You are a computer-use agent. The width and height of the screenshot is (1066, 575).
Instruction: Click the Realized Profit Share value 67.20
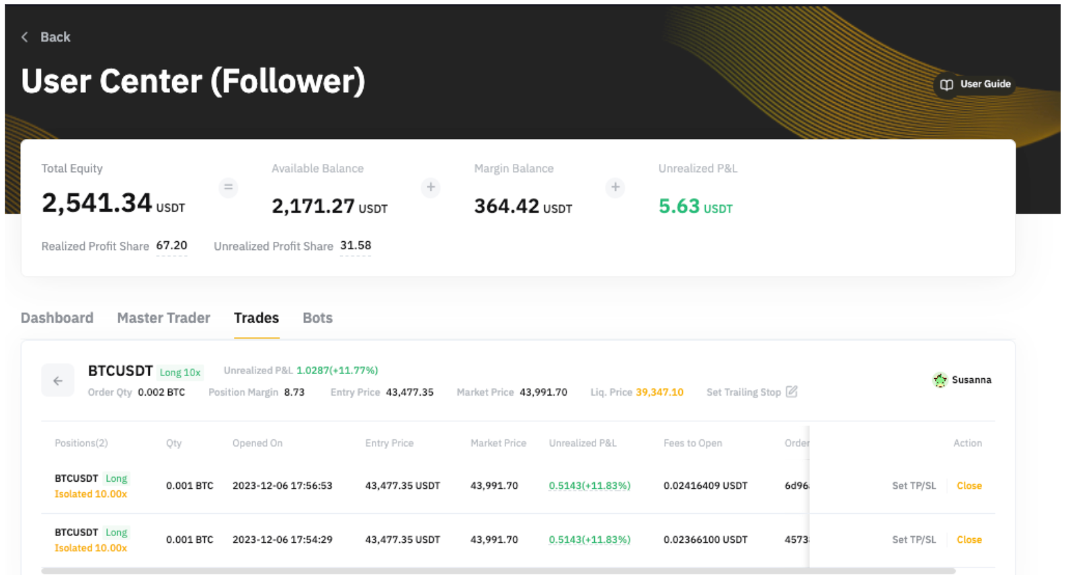tap(171, 246)
